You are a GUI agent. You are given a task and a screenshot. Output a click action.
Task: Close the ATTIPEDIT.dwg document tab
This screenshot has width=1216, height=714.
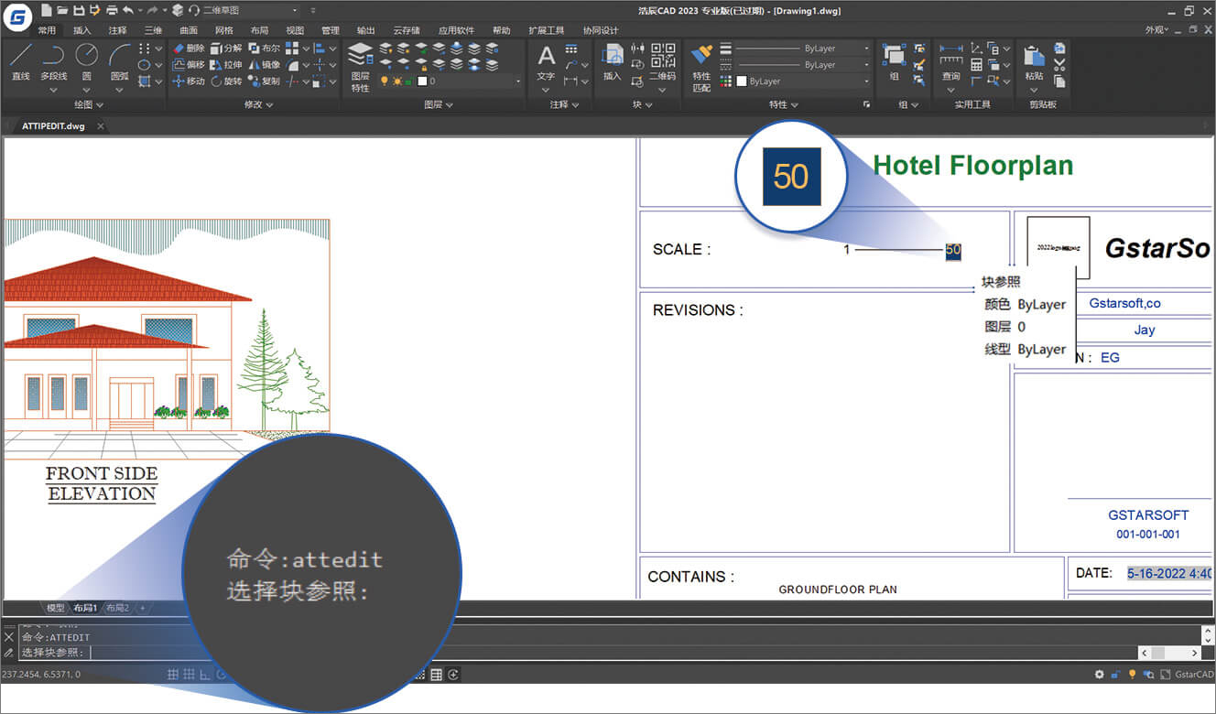click(x=100, y=126)
